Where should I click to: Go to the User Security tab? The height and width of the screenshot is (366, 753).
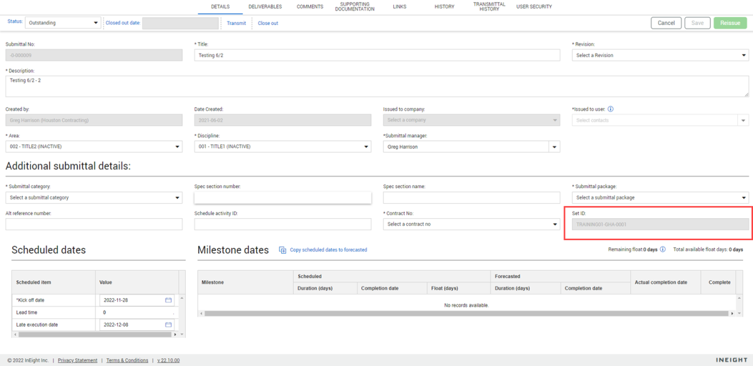coord(534,7)
